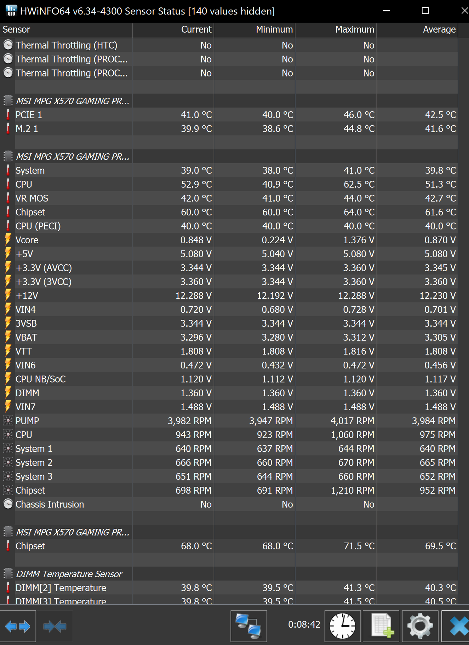
Task: Click the clock reset timer button
Action: [x=342, y=626]
